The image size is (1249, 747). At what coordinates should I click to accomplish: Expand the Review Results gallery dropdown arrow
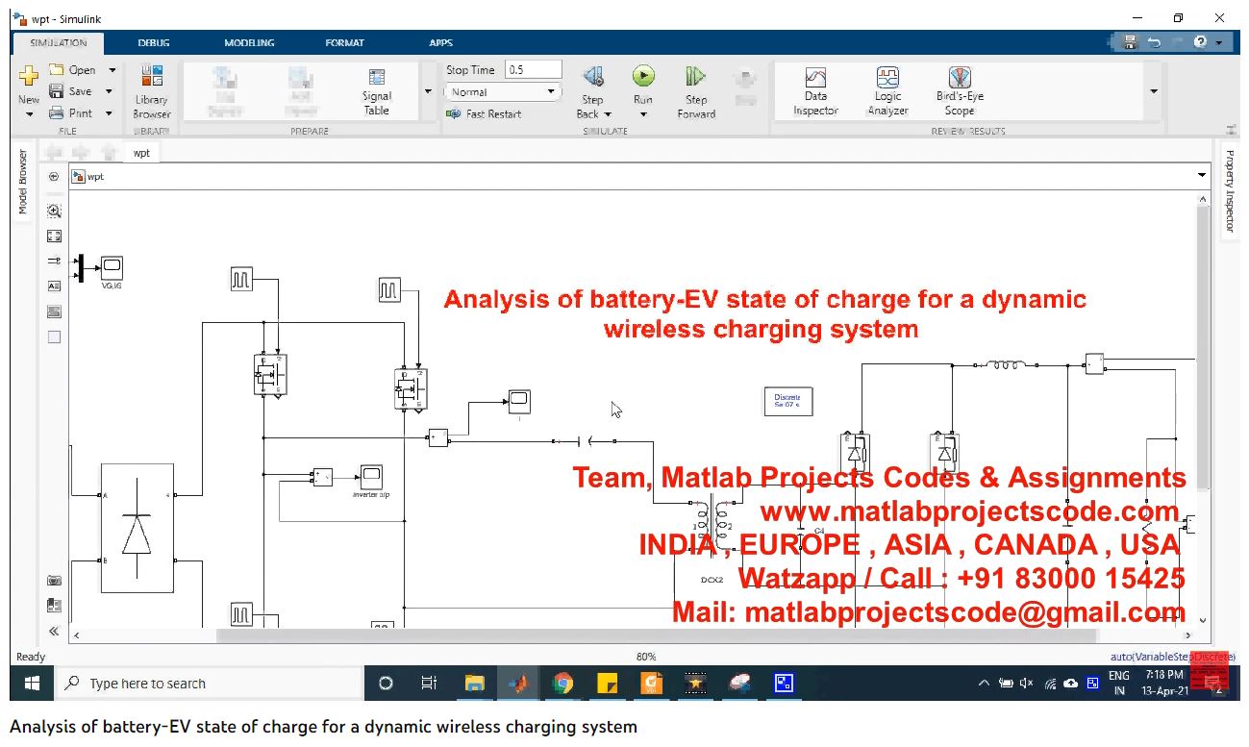pyautogui.click(x=1154, y=91)
